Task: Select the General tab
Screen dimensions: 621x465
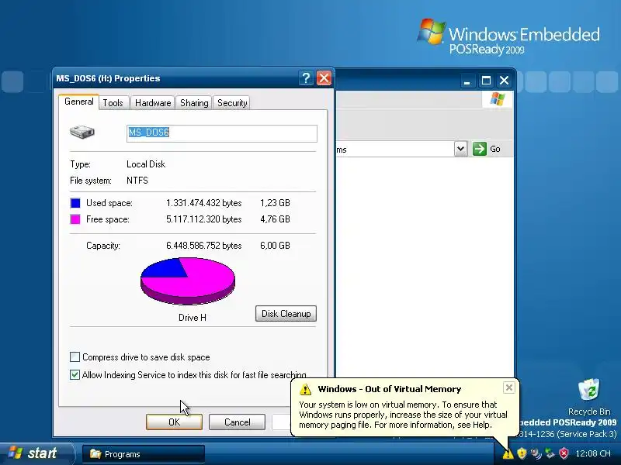Action: coord(79,102)
